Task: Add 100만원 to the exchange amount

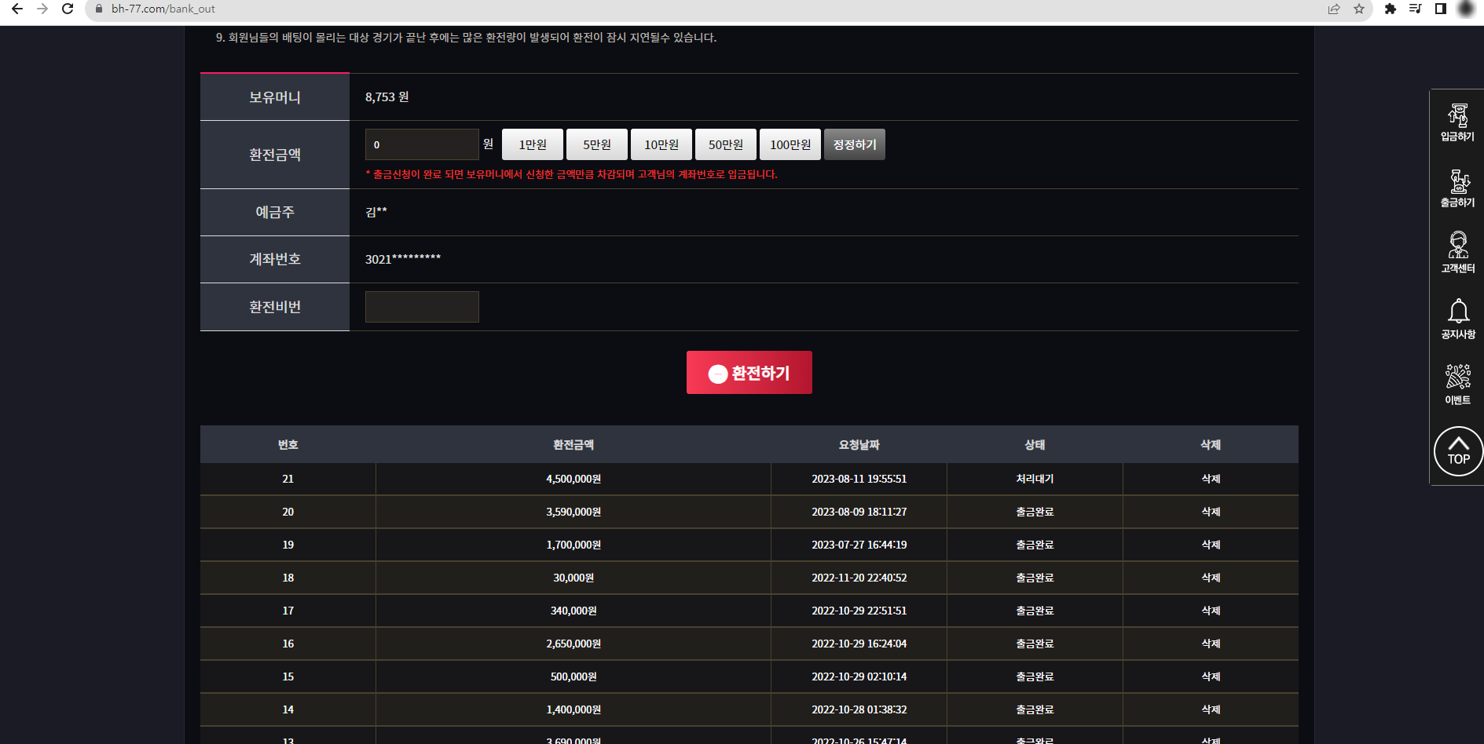Action: (x=790, y=144)
